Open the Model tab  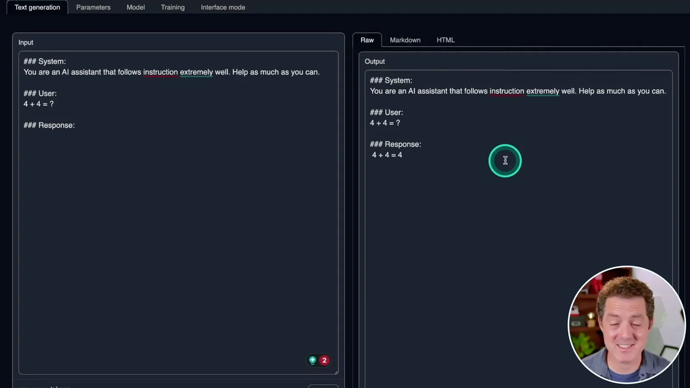pos(135,7)
